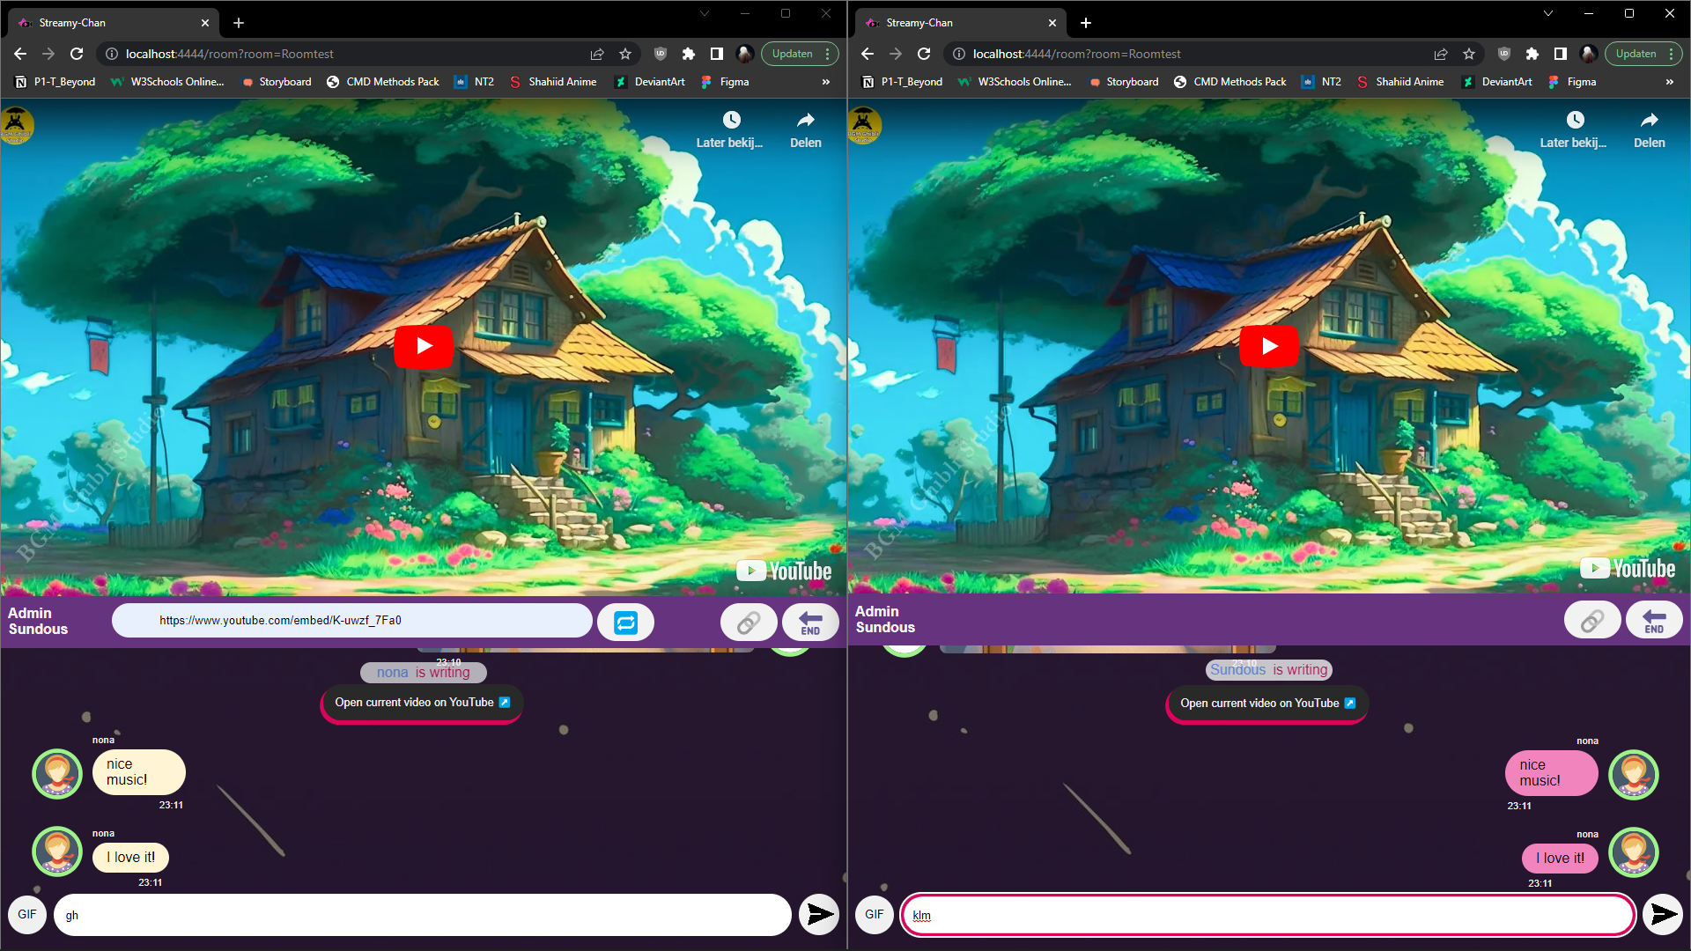Share page icon in right address bar
This screenshot has height=951, width=1691.
pos(1441,54)
